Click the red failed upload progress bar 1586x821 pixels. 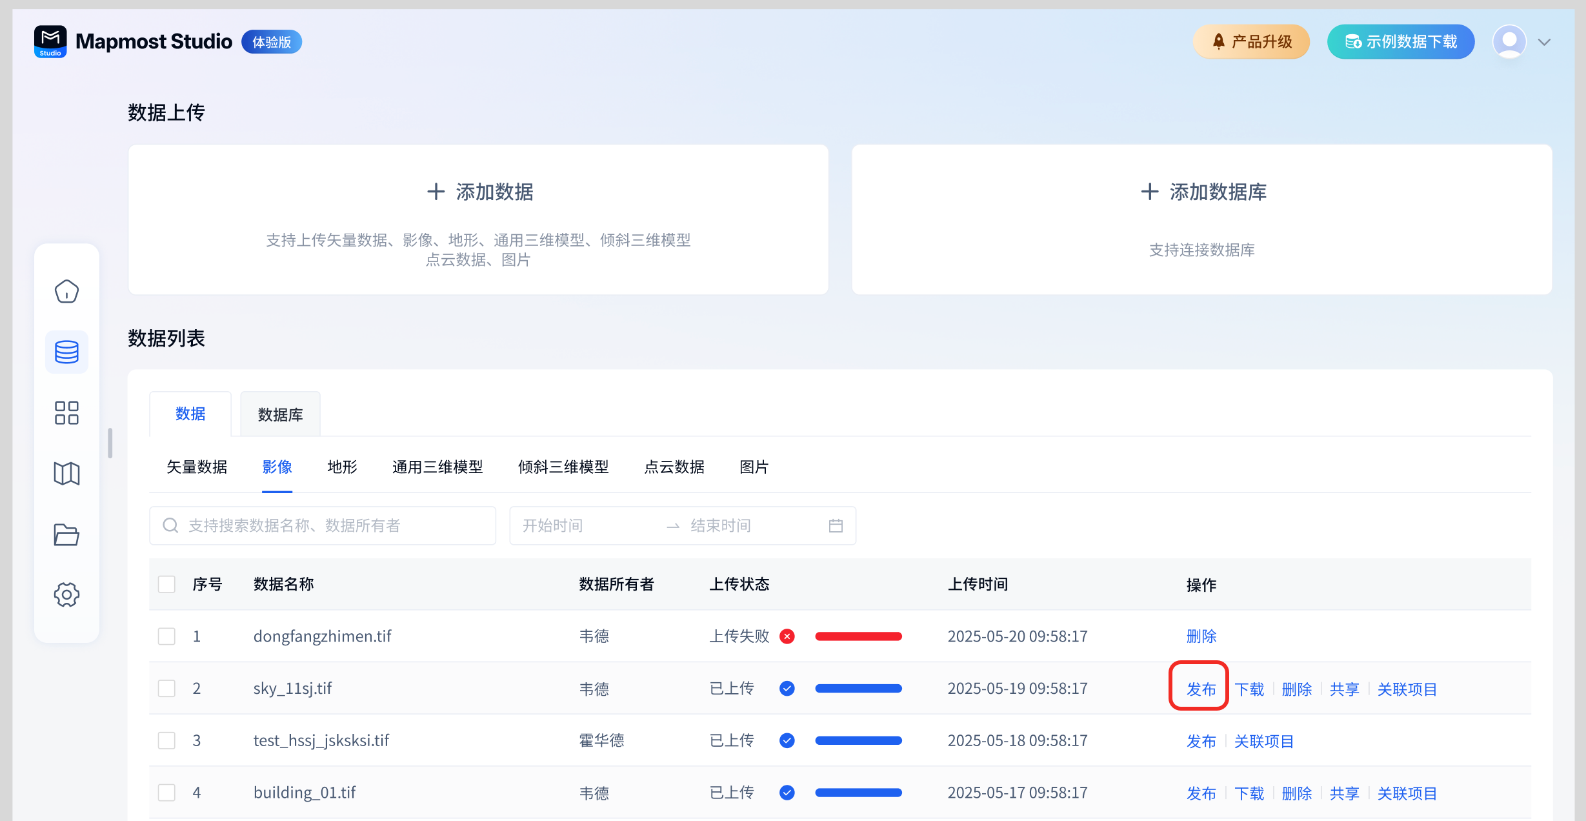pyautogui.click(x=858, y=636)
